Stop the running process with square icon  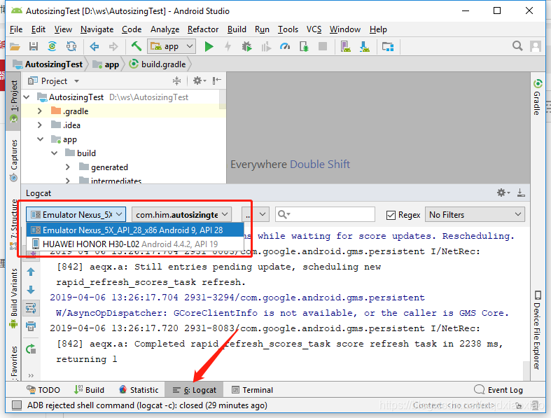[323, 46]
